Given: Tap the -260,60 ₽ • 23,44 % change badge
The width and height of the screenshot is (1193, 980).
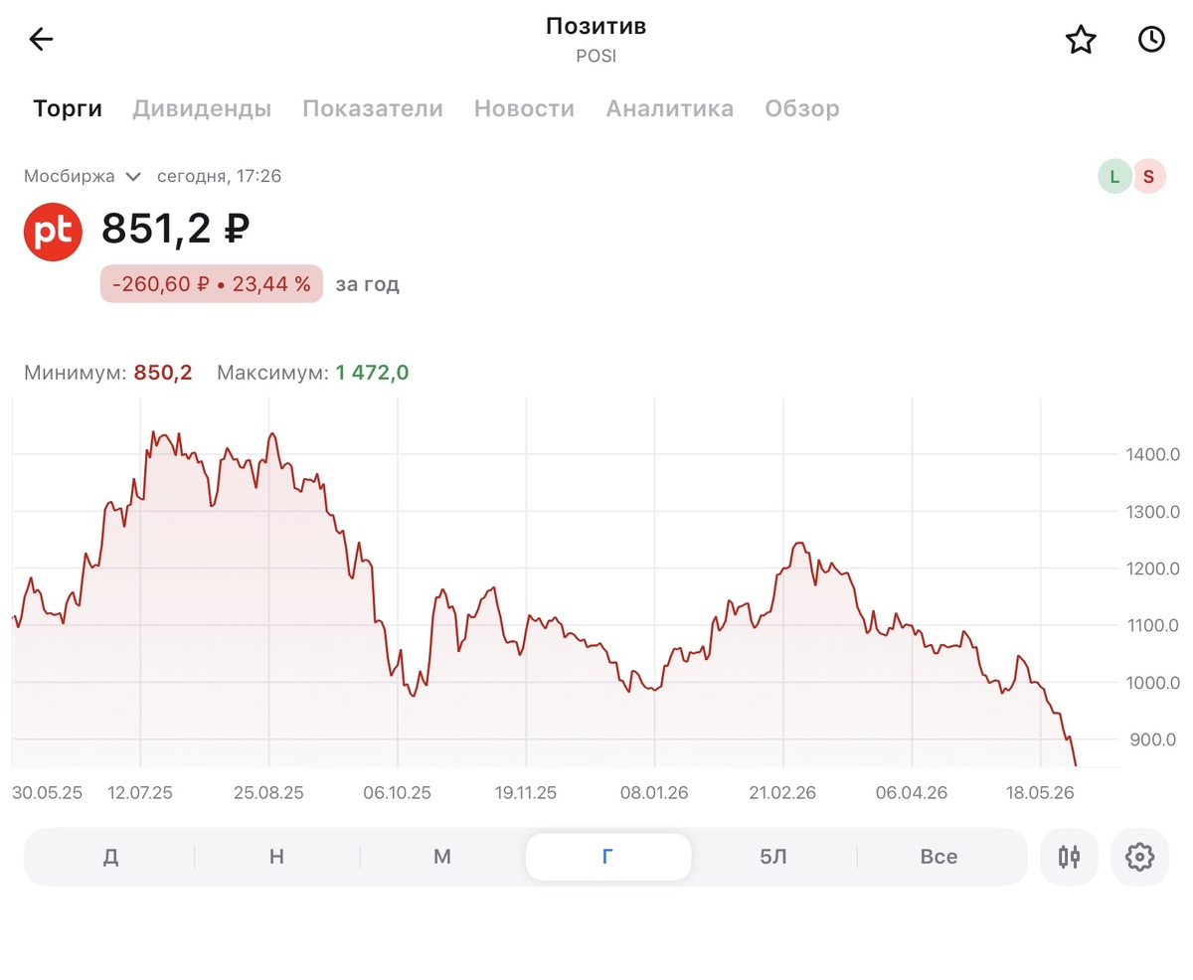Looking at the screenshot, I should point(212,284).
